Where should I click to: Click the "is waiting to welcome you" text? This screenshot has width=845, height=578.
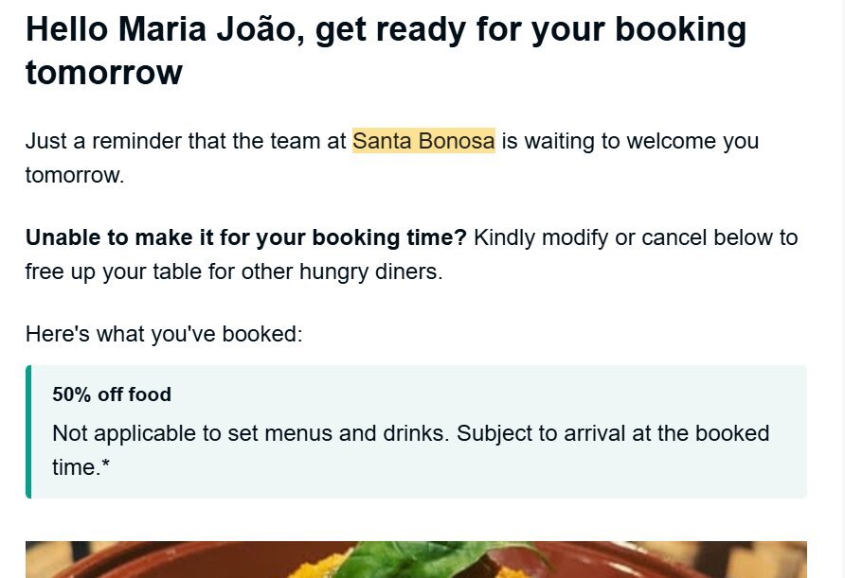pos(630,142)
